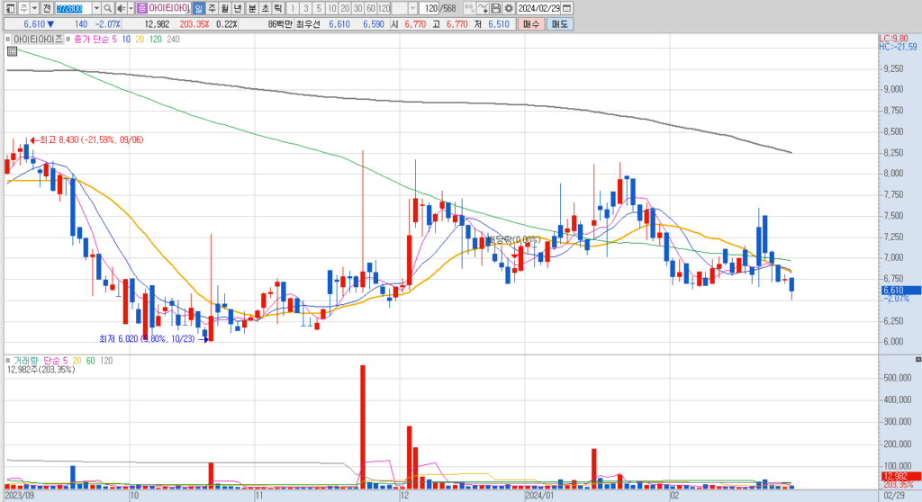Image resolution: width=922 pixels, height=502 pixels.
Task: Switch to minute (분) chart period
Action: [x=252, y=8]
